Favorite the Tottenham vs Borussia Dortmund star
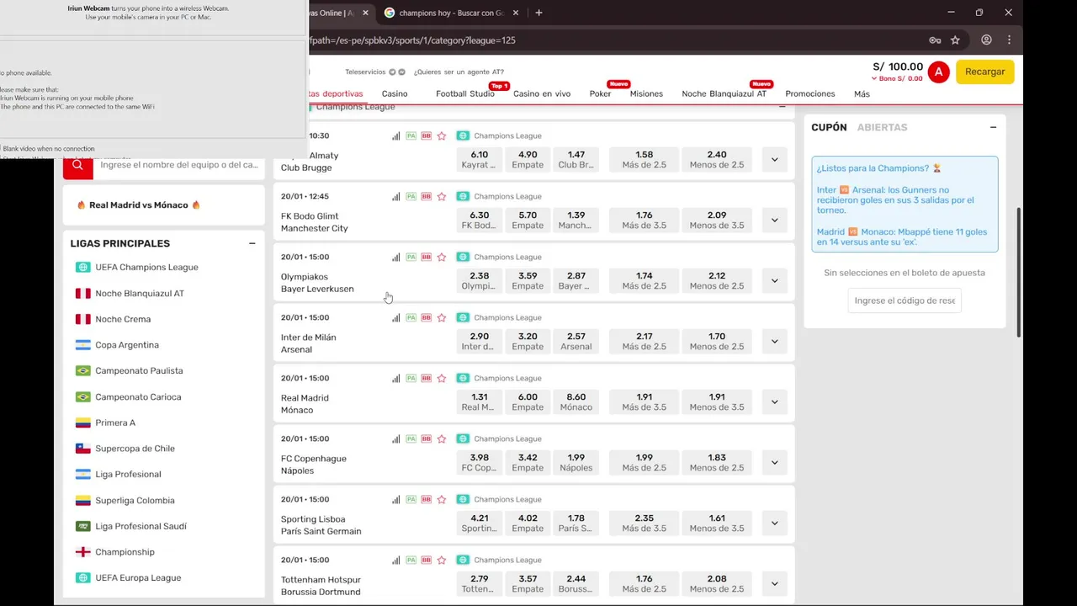The height and width of the screenshot is (606, 1077). point(442,561)
